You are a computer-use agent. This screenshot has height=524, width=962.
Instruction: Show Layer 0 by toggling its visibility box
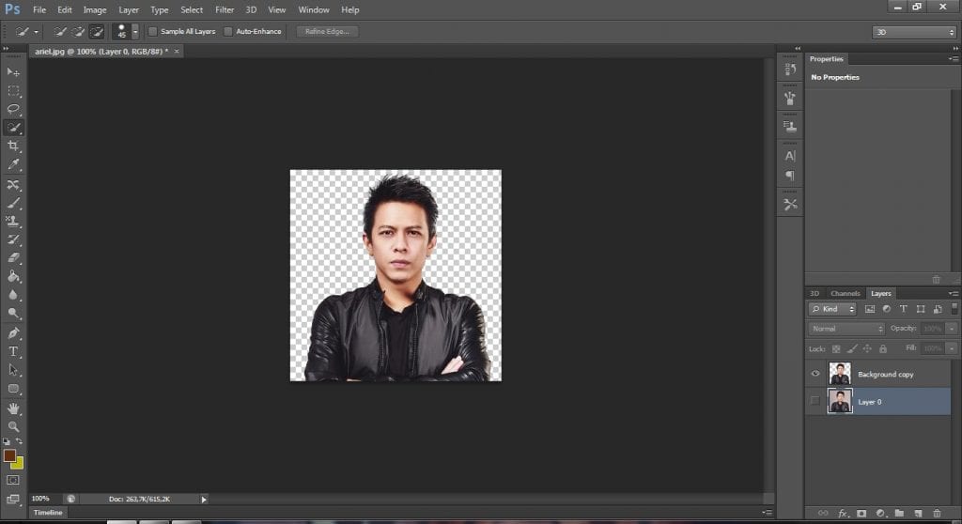[815, 402]
